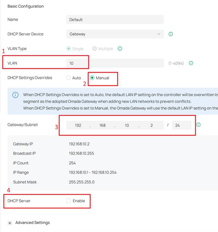
Task: Click the subnet prefix field showing 24
Action: coord(181,125)
